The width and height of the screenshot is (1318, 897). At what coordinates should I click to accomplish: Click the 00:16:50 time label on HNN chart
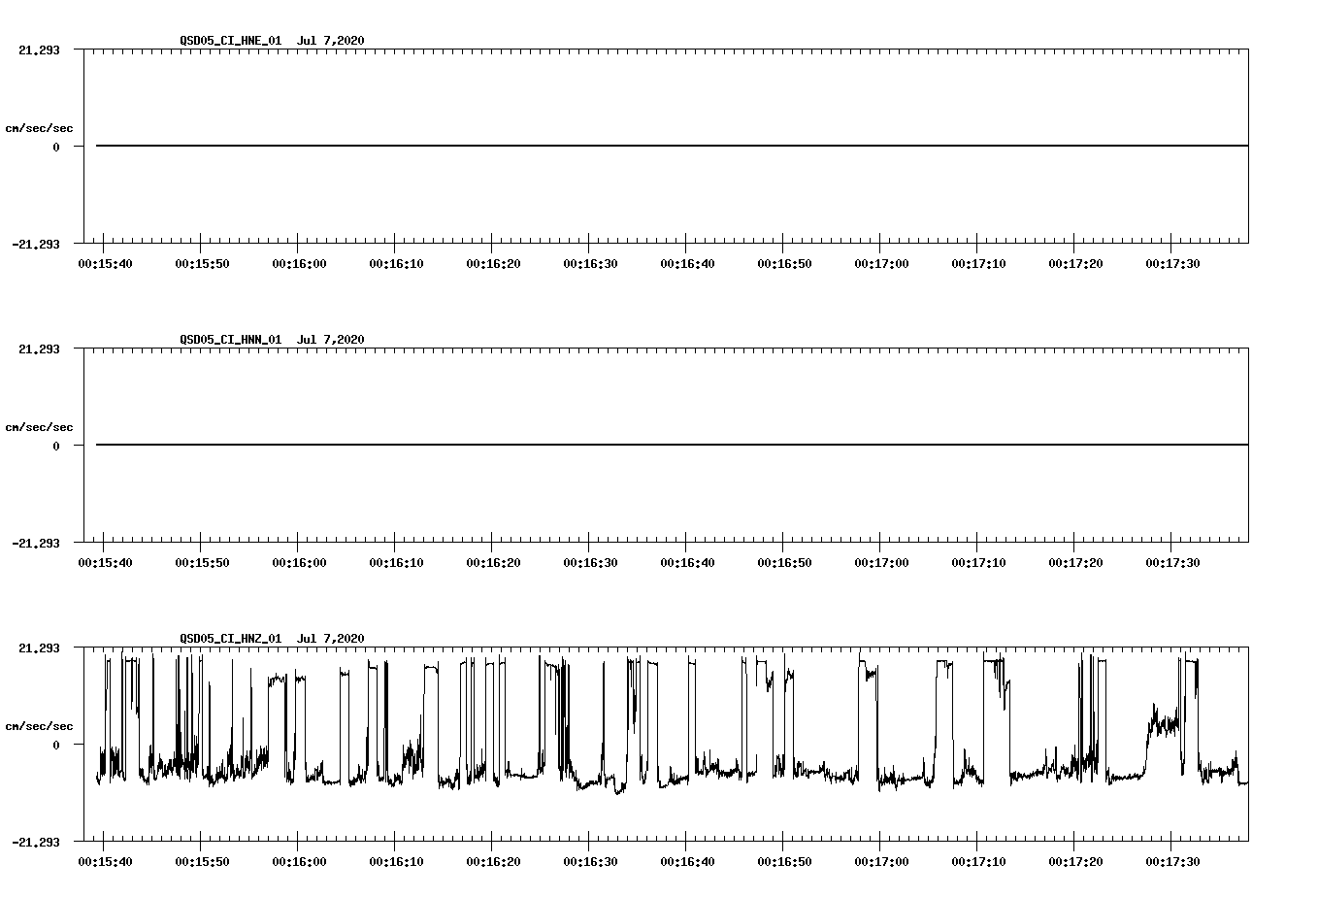[784, 563]
